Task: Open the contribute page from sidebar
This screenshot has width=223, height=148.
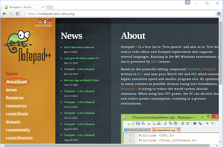Action: 17,114
